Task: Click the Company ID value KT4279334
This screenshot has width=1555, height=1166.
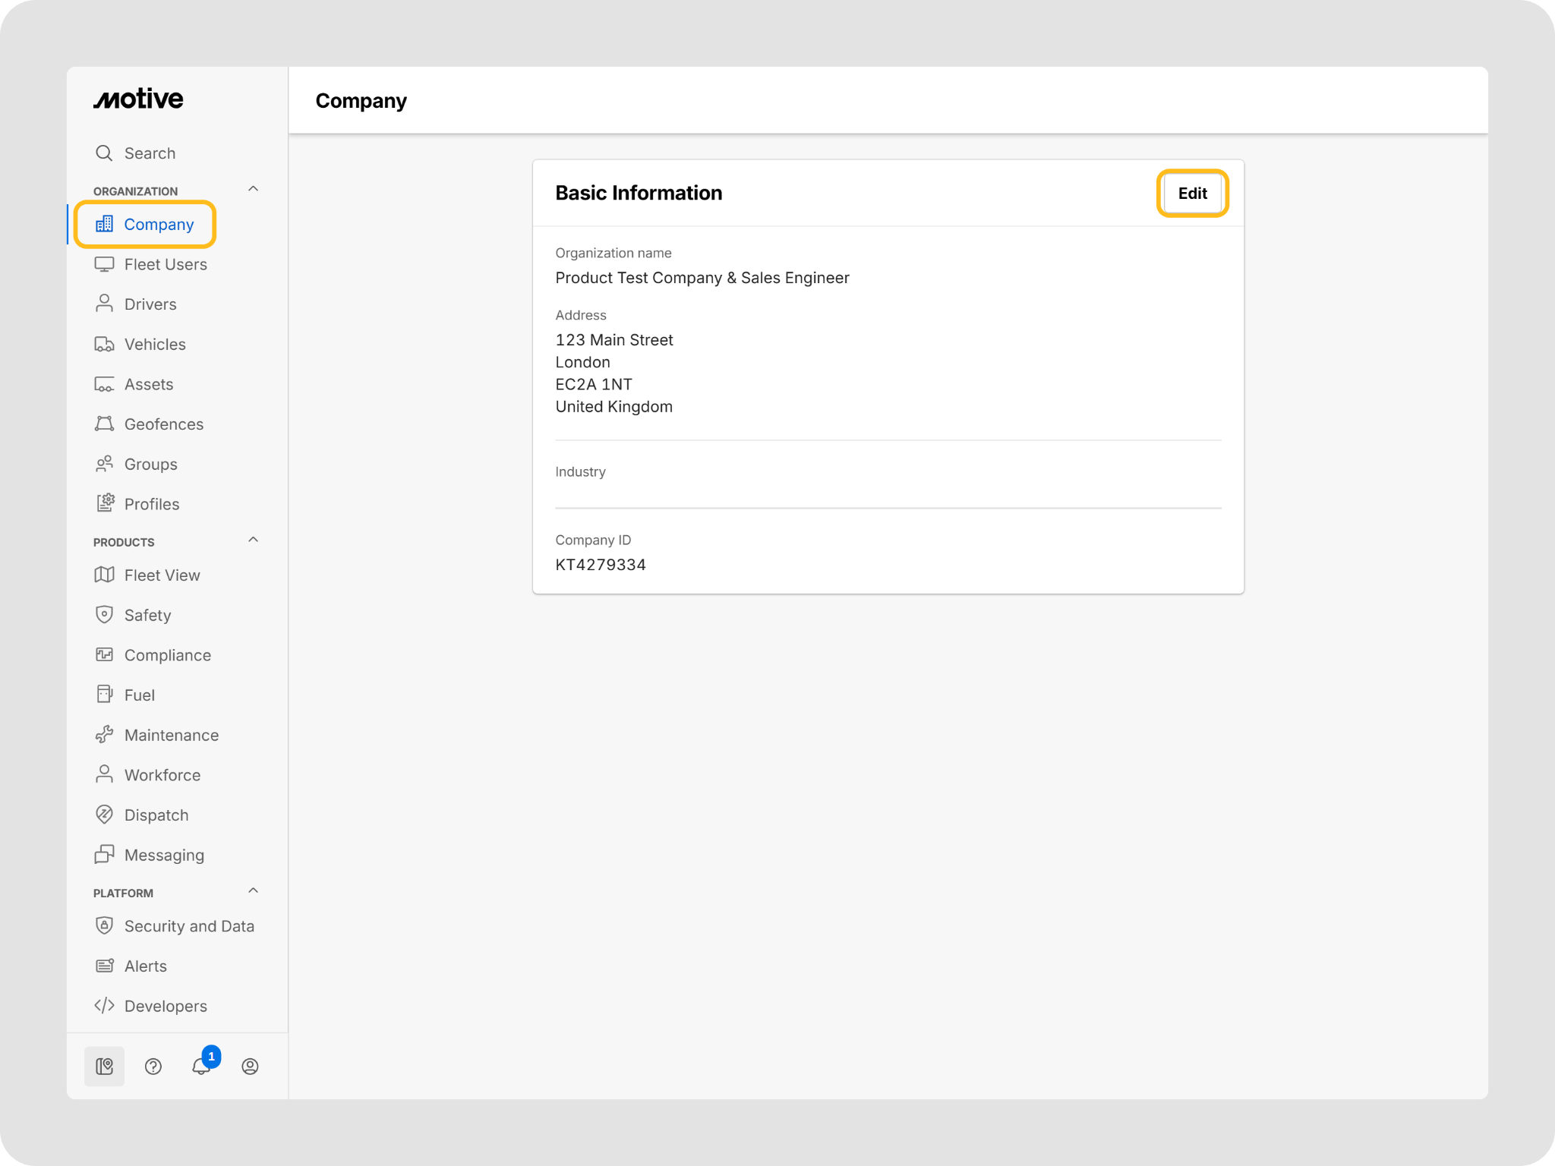Action: [601, 565]
